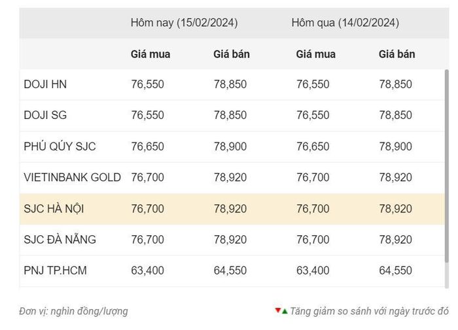Click the PNJ TP.HCM row label
The height and width of the screenshot is (330, 458).
[x=55, y=271]
